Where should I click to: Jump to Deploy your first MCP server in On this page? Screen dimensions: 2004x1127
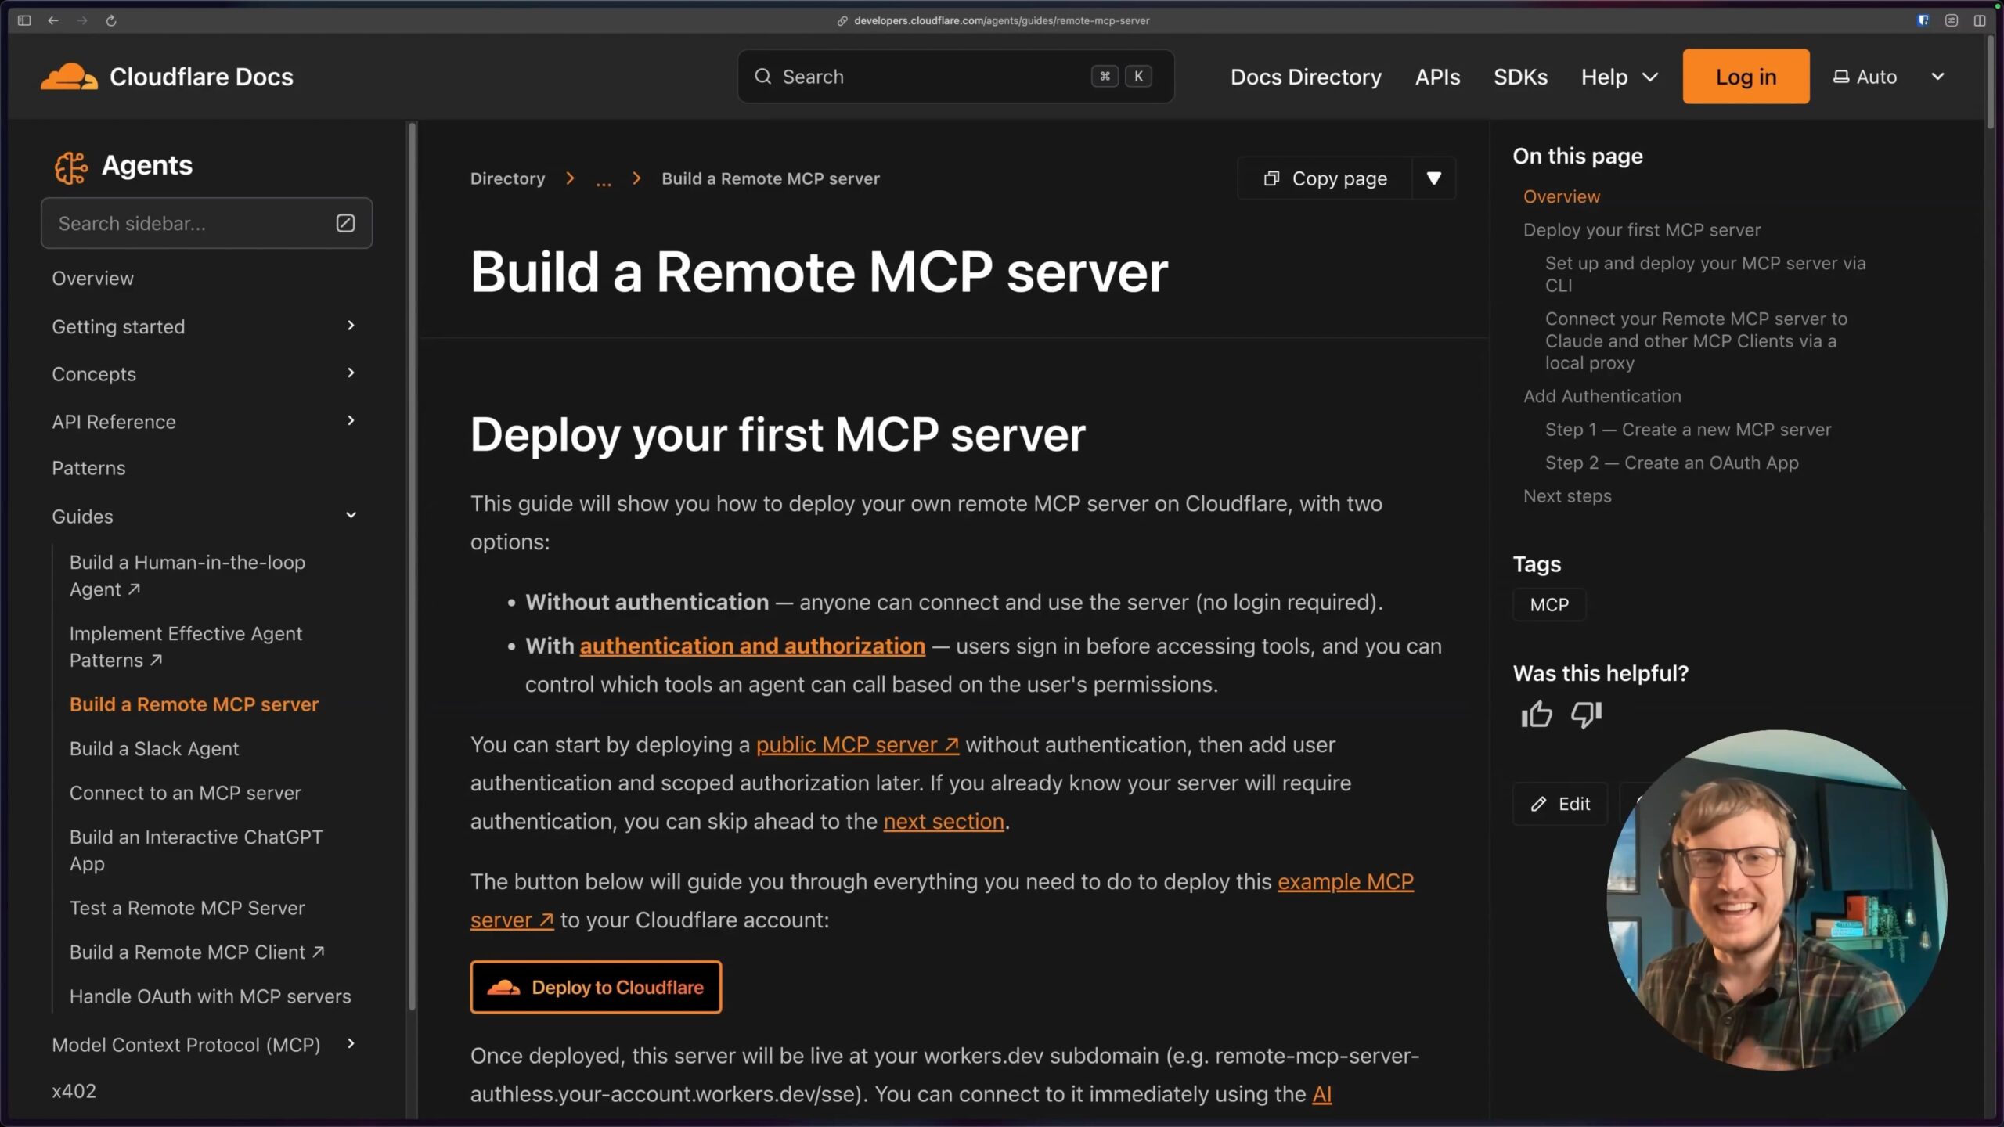[1642, 230]
